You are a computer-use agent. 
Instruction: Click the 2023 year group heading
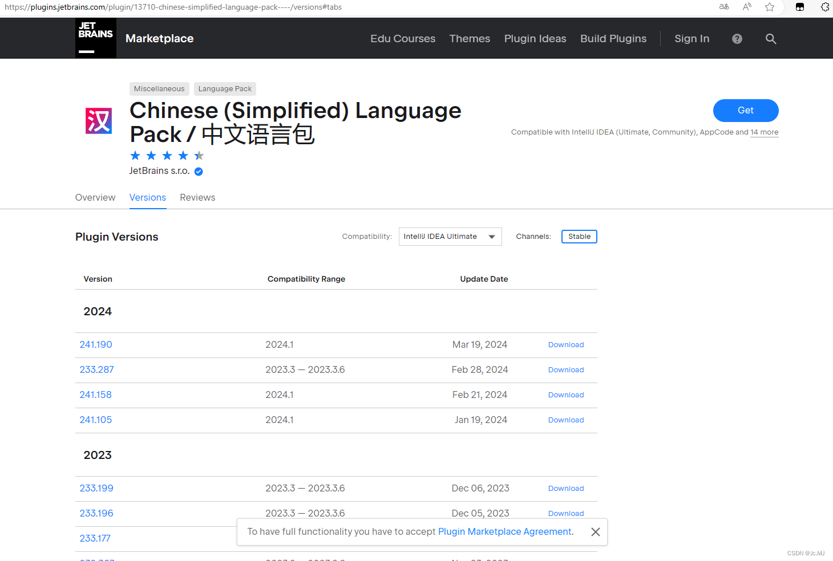click(x=98, y=456)
